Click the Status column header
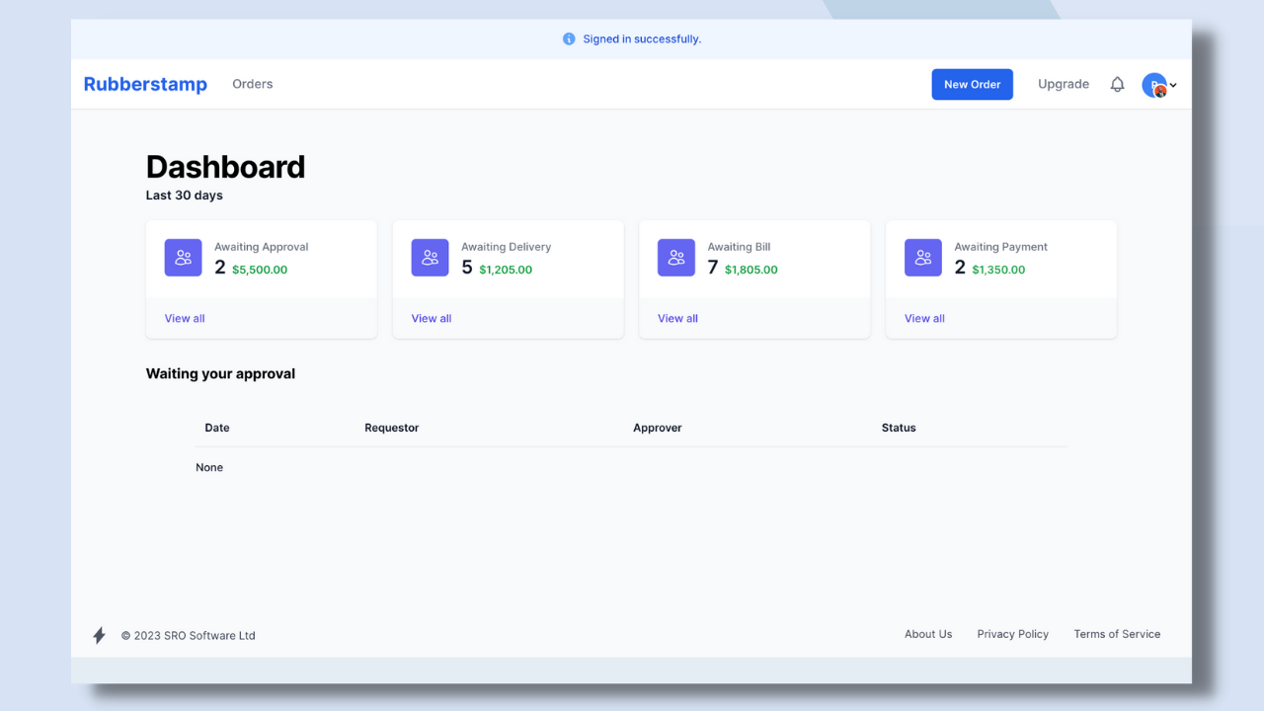Viewport: 1264px width, 711px height. (x=899, y=428)
